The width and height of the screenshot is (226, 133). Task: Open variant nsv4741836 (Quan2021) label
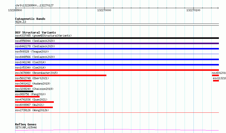pyautogui.click(x=31, y=99)
